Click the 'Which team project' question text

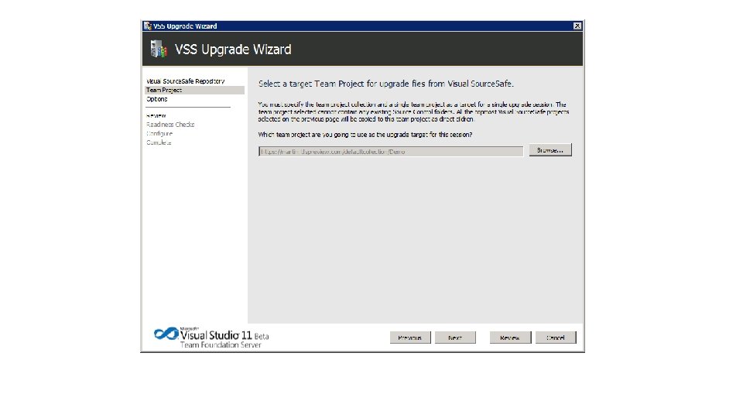pos(365,135)
